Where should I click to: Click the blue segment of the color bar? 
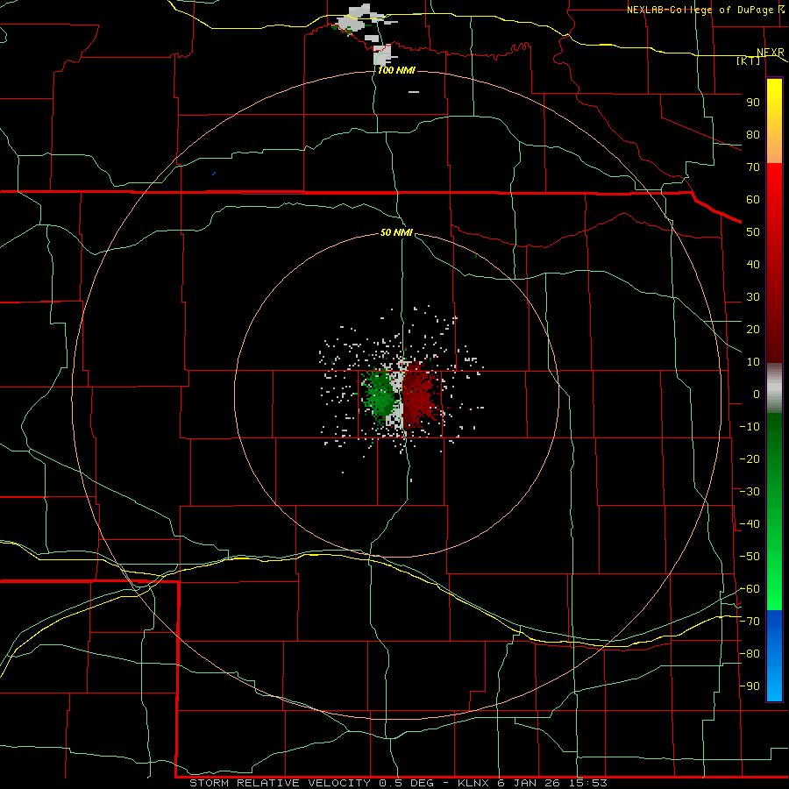click(774, 656)
